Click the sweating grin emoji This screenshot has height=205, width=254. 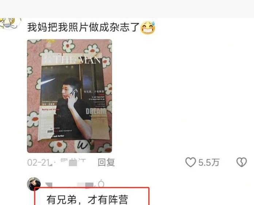click(148, 27)
